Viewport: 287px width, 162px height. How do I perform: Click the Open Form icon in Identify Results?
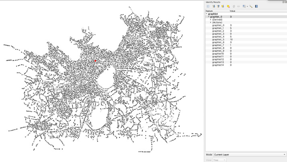(208, 6)
